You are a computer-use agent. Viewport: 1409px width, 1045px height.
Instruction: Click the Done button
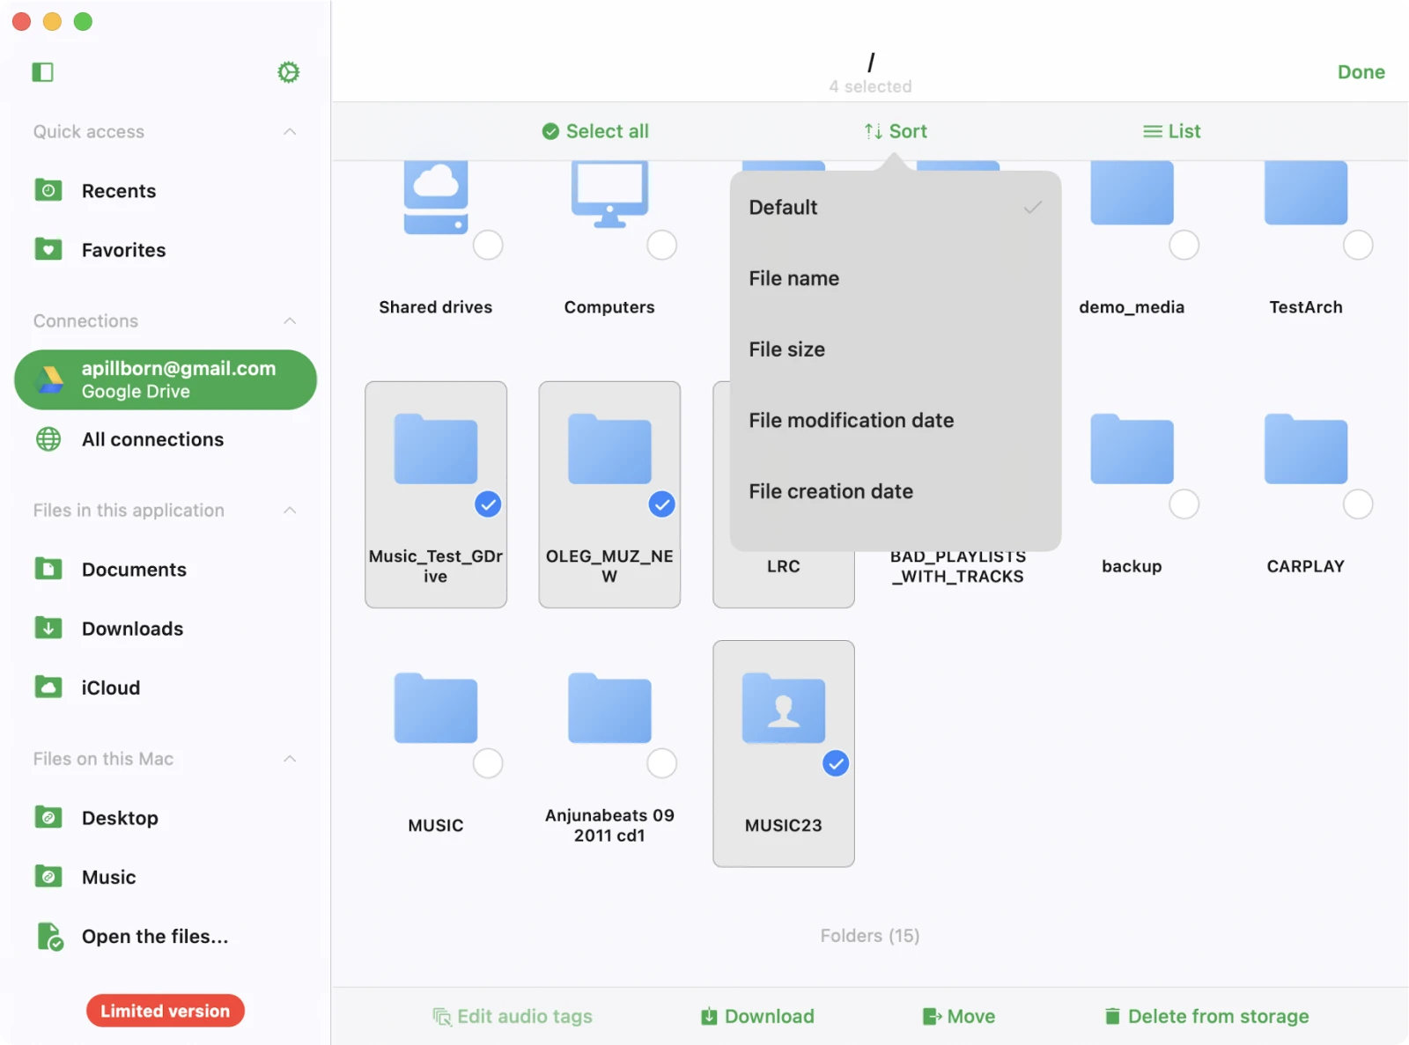pyautogui.click(x=1360, y=72)
